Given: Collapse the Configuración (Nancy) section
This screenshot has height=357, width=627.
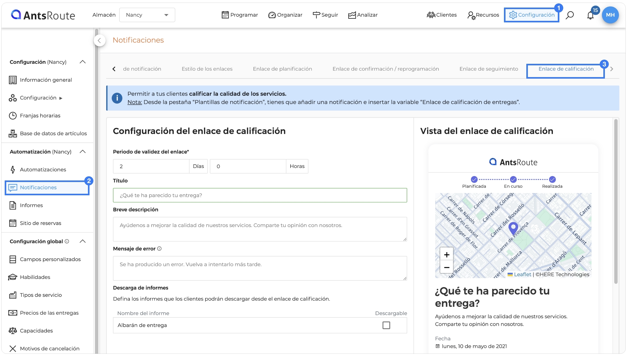Looking at the screenshot, I should click(83, 62).
